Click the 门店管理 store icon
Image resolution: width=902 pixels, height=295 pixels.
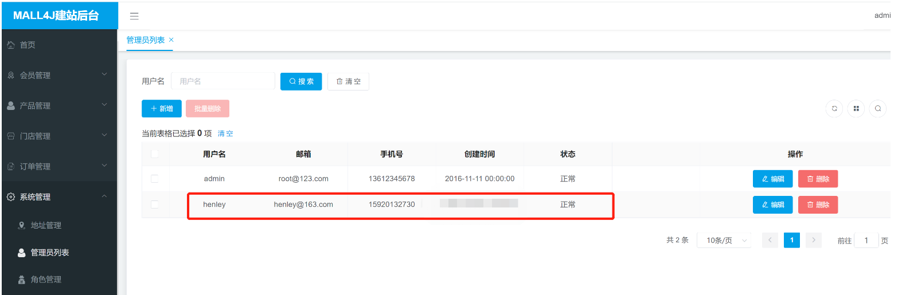coord(11,136)
